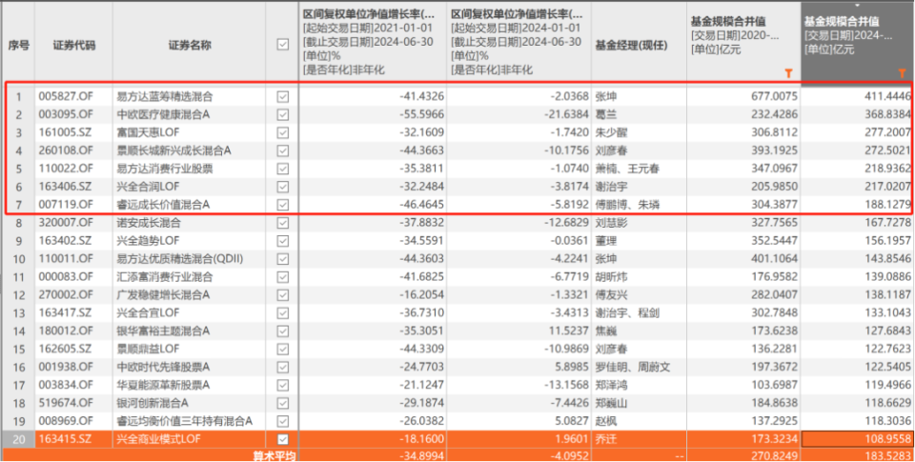Select the value 401.1064
Screen dimensions: 915x462
coord(776,259)
